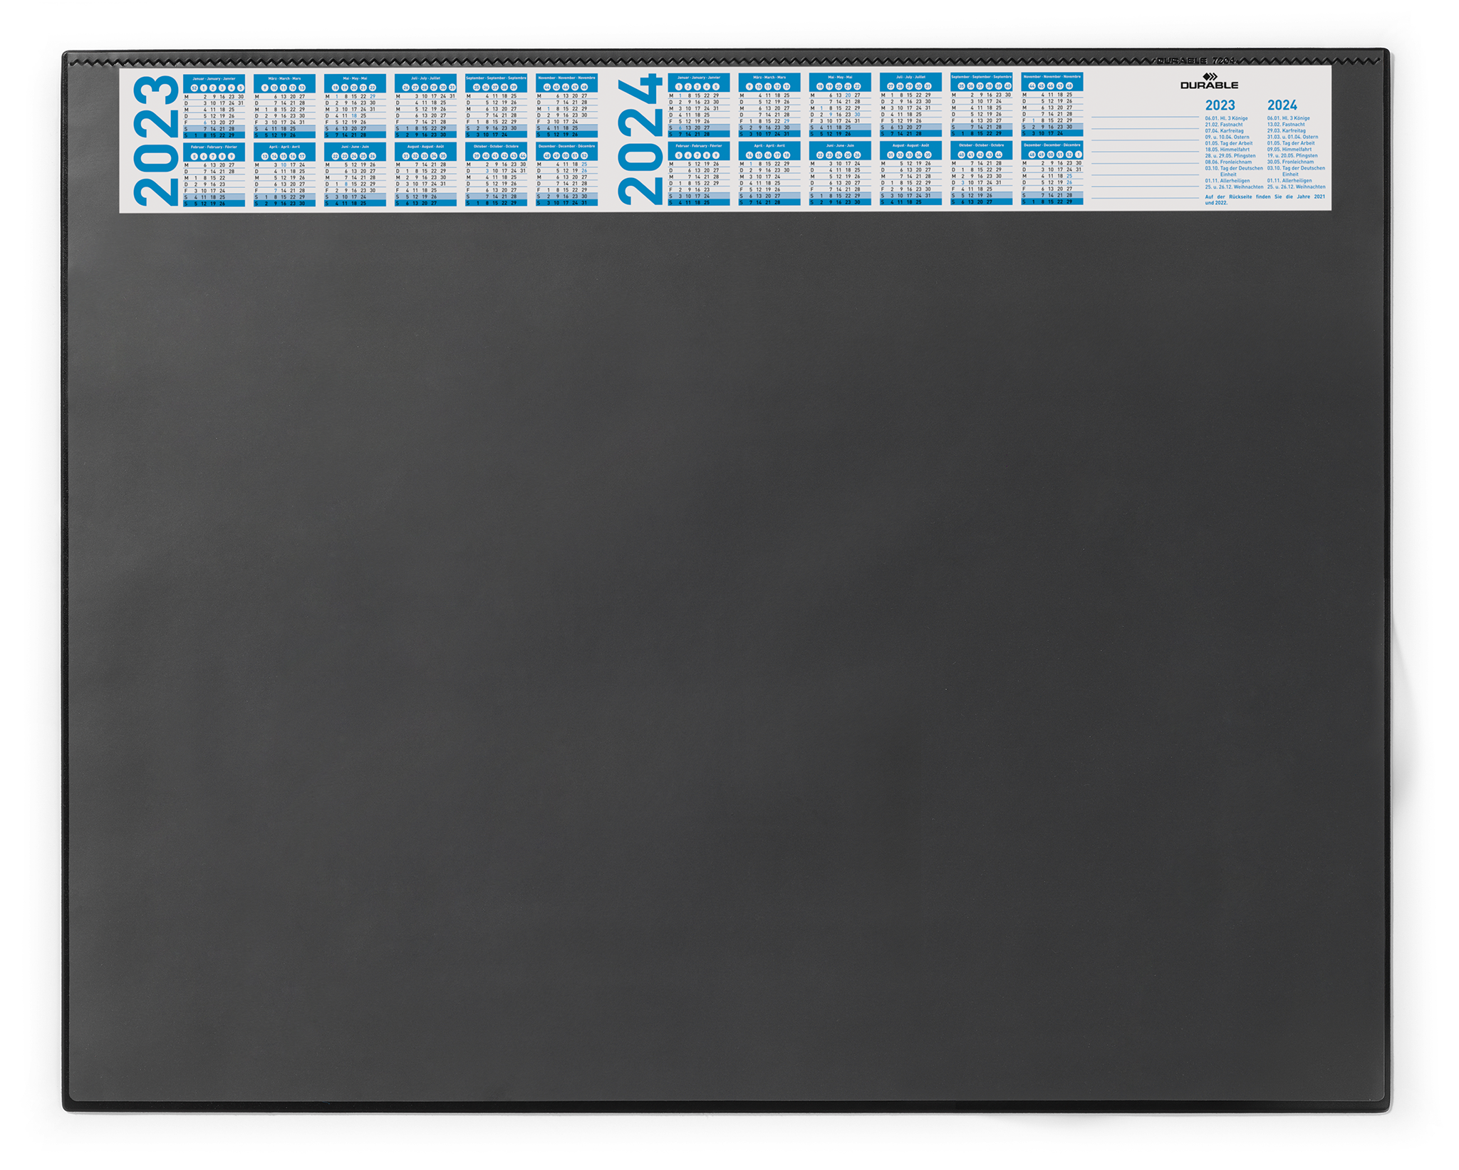
Task: Click the 25. u. 26.12. Weihnachten 2023 entry
Action: point(1234,187)
